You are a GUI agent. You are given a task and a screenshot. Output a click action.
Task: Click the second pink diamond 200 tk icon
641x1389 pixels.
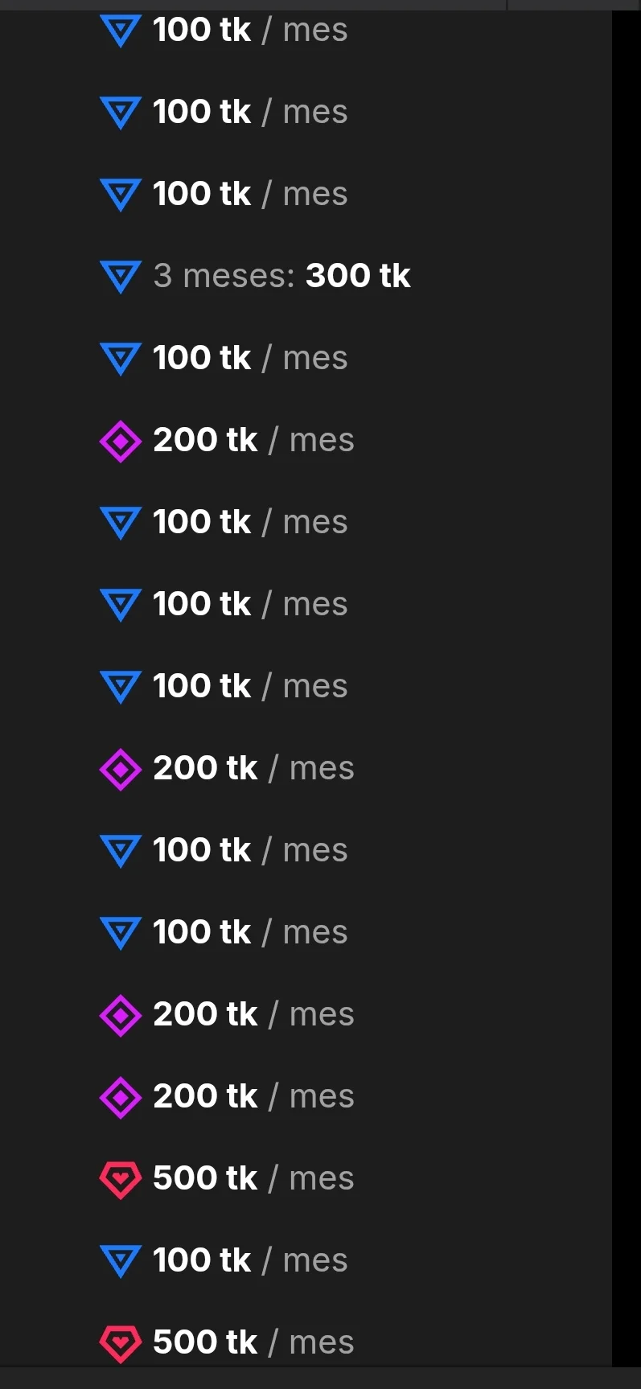tap(121, 769)
